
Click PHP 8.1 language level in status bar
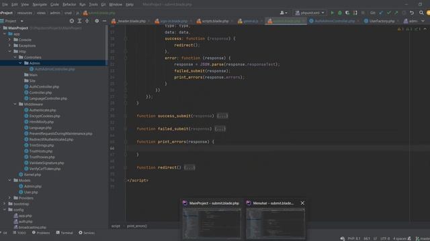[x=354, y=238]
